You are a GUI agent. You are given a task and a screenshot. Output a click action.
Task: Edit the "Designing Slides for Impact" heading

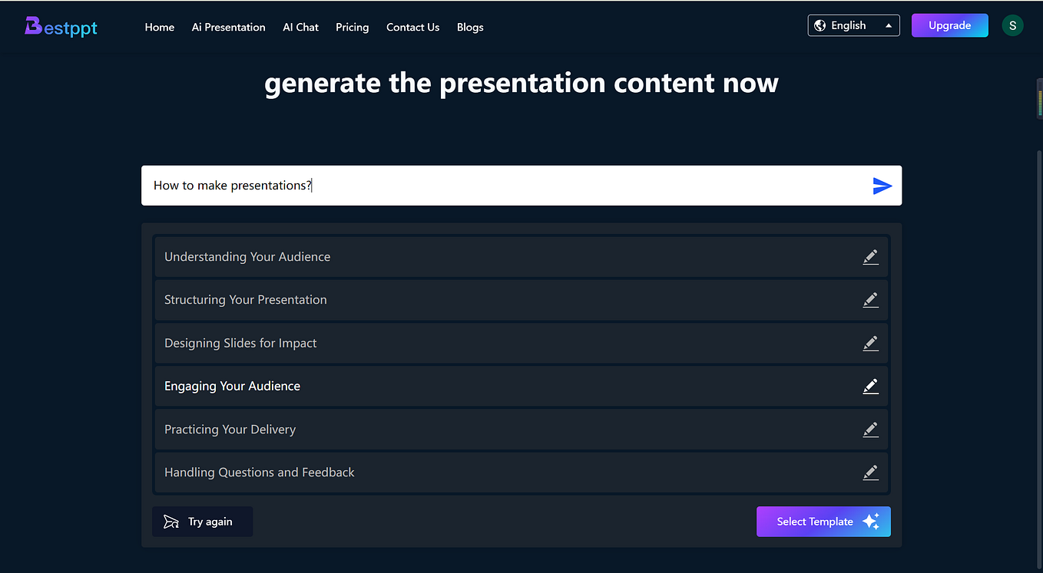(870, 343)
